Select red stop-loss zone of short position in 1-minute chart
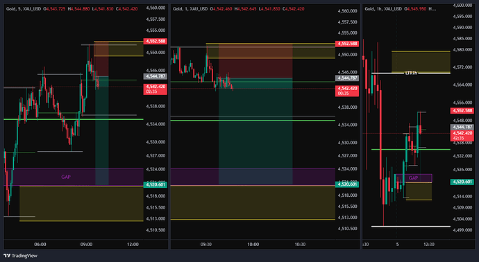Screen dimensions: 479x262 pos(255,61)
